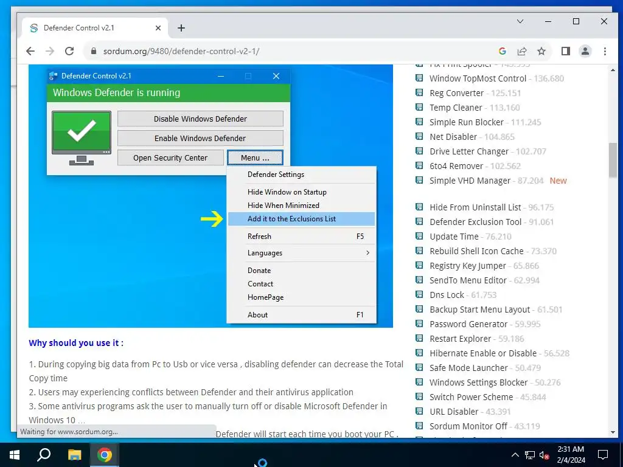Open the taskbar clock showing 2:31 AM
Image resolution: width=623 pixels, height=467 pixels.
click(571, 455)
